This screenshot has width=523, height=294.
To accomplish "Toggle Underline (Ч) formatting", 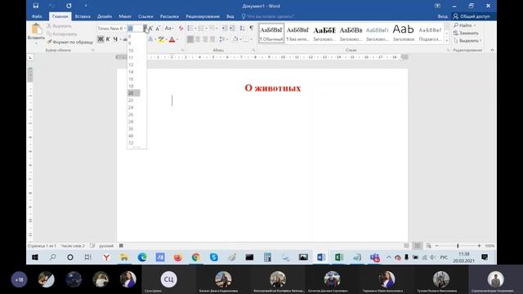I will click(115, 39).
